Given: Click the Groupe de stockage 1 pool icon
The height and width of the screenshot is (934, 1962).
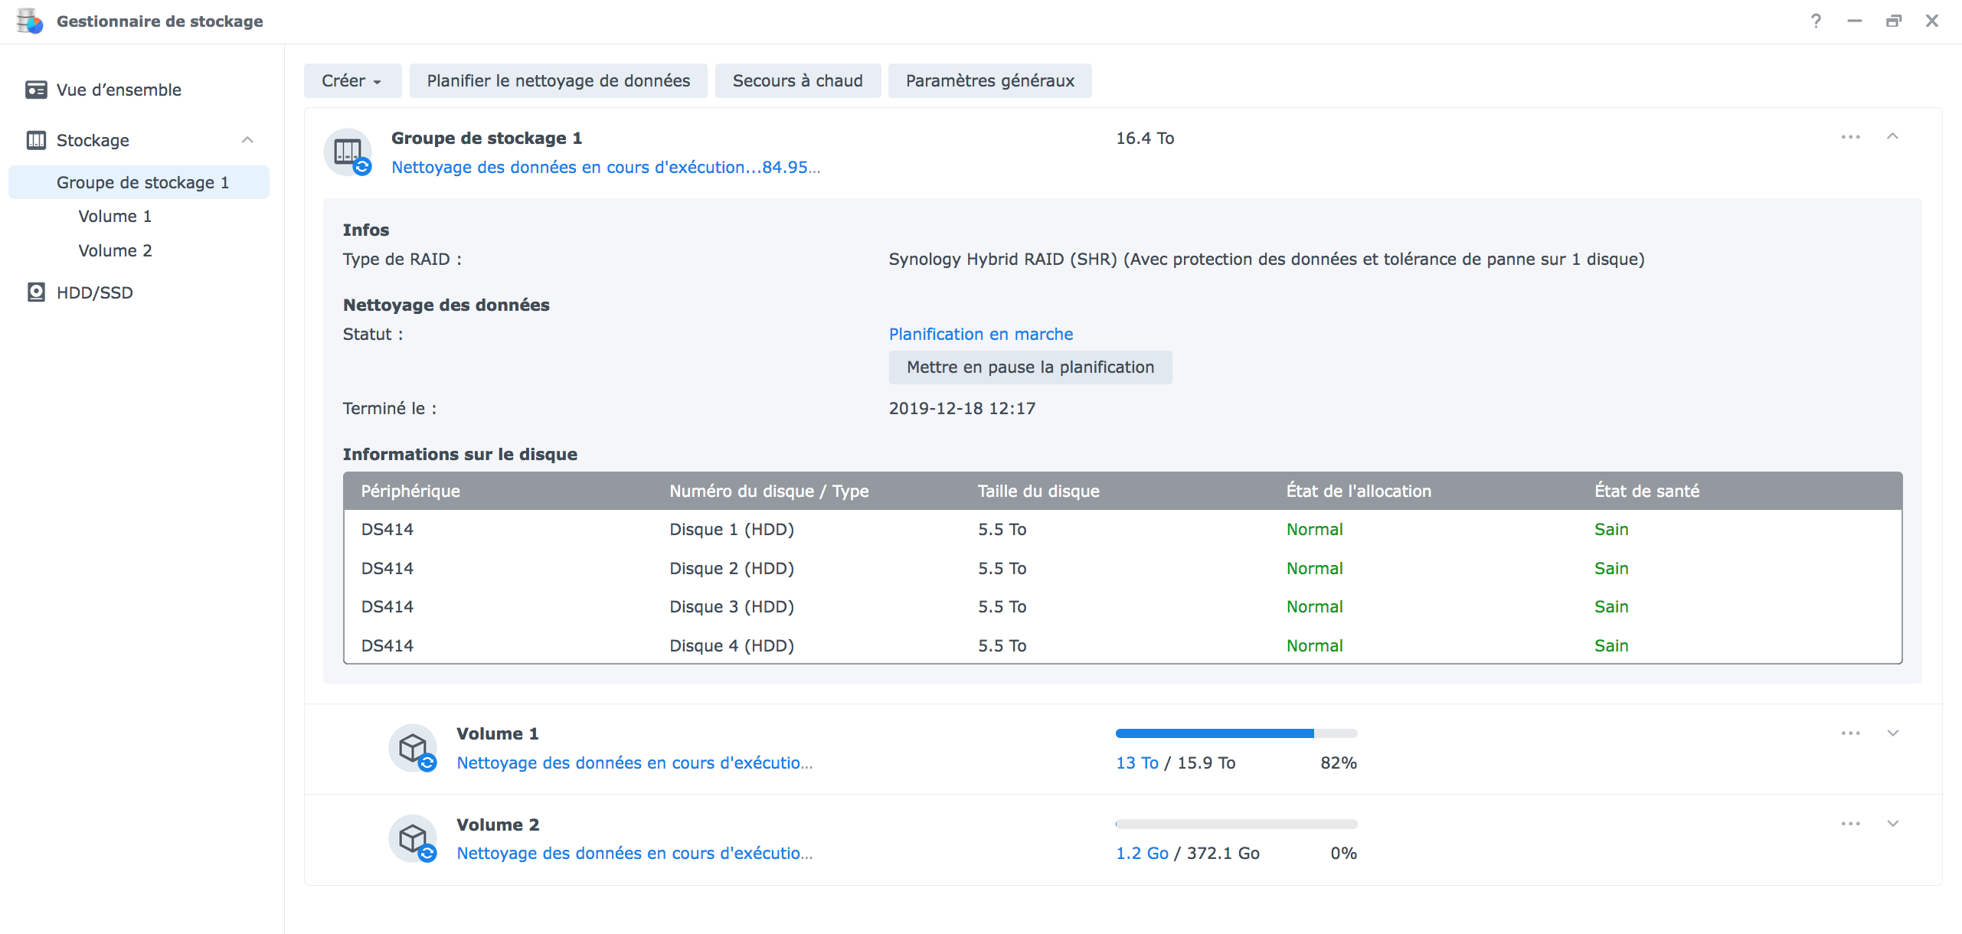Looking at the screenshot, I should point(348,152).
